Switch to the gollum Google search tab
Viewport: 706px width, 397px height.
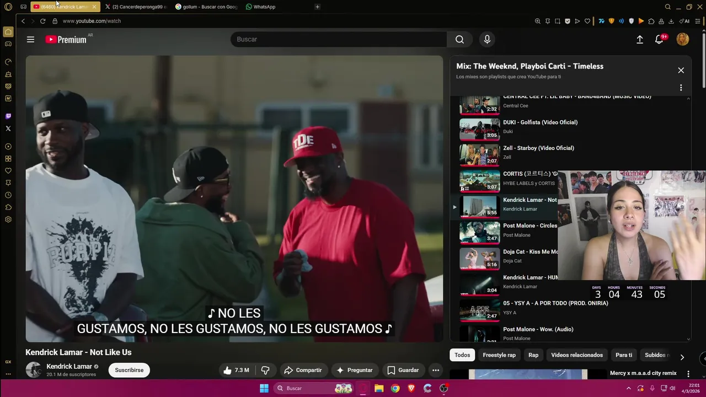tap(206, 7)
